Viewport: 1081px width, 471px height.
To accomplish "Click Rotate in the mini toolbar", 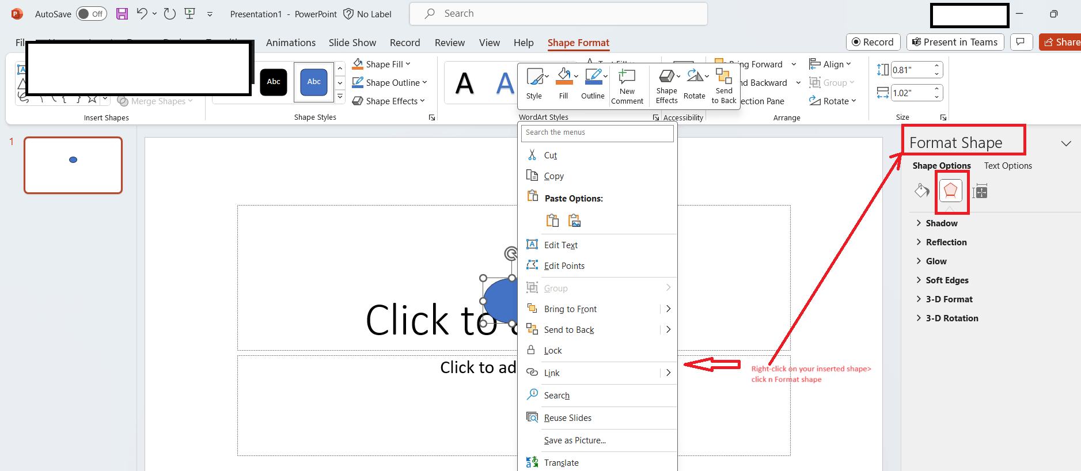I will [x=695, y=84].
